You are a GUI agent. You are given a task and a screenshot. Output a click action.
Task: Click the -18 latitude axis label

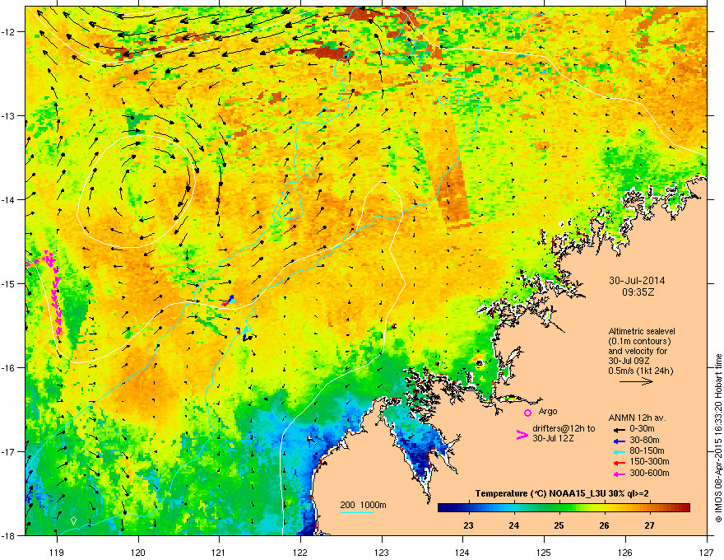(8, 535)
